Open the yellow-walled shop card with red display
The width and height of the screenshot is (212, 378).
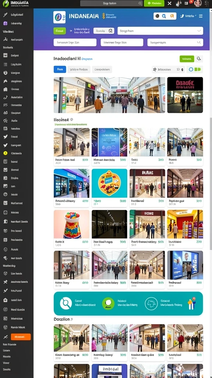[x=185, y=229]
